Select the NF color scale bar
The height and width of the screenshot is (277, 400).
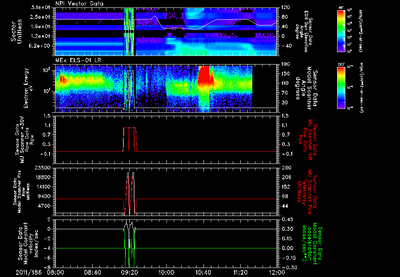[341, 31]
